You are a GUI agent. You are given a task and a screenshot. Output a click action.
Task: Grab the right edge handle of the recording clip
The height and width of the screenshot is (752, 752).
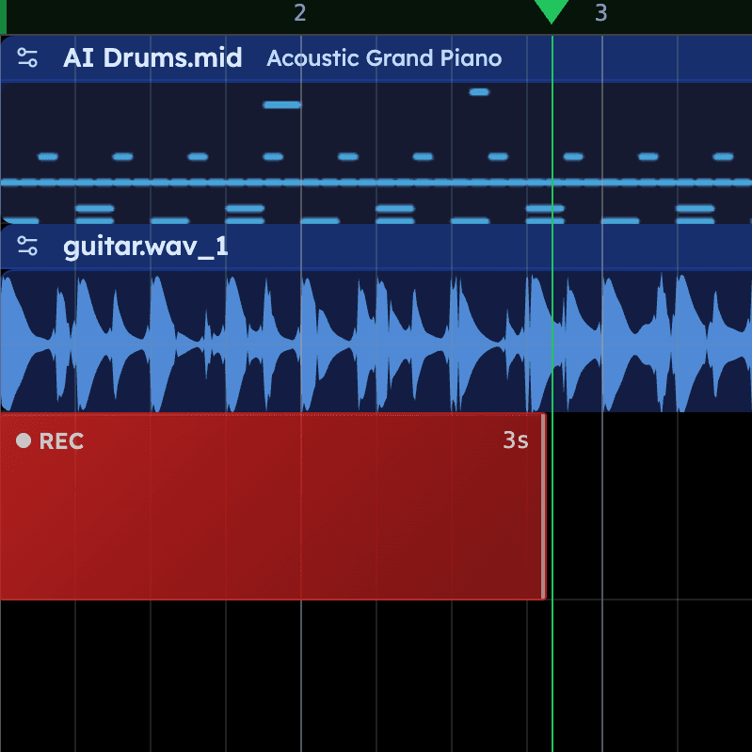coord(543,505)
